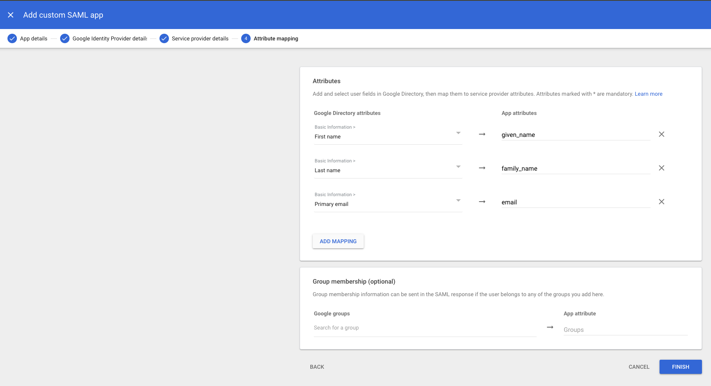Image resolution: width=711 pixels, height=386 pixels.
Task: Open the First name directory attribute dropdown
Action: tap(388, 135)
